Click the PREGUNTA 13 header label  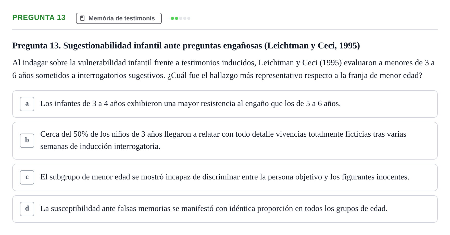[x=39, y=17]
